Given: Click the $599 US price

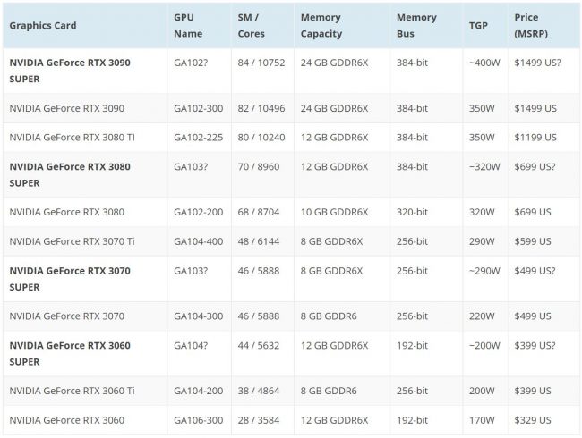Looking at the screenshot, I should click(533, 241).
